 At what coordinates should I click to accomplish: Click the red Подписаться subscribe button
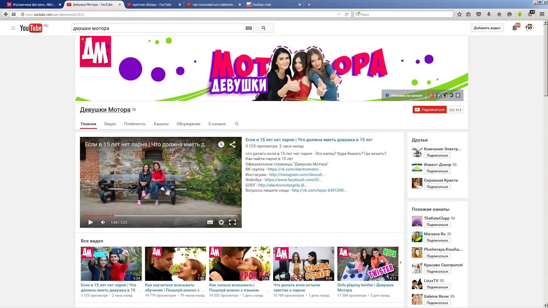(429, 110)
